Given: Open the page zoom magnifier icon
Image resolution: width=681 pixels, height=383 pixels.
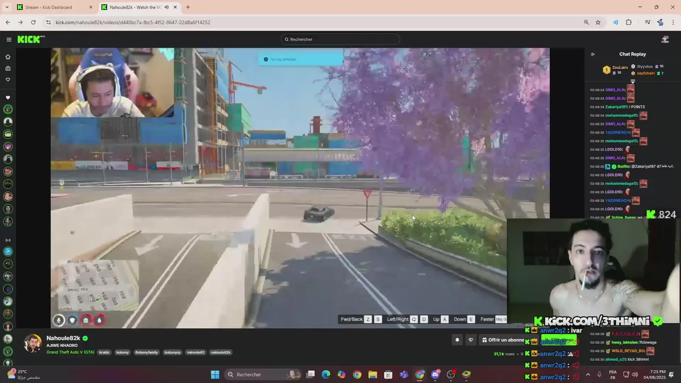Looking at the screenshot, I should click(586, 22).
